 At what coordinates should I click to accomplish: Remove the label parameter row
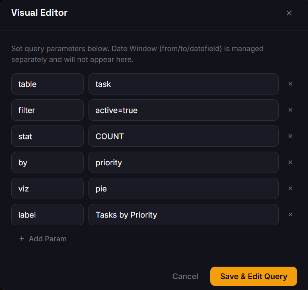coord(290,214)
